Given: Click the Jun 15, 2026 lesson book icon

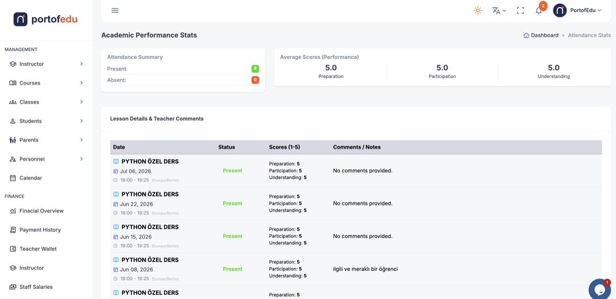Looking at the screenshot, I should click(116, 227).
